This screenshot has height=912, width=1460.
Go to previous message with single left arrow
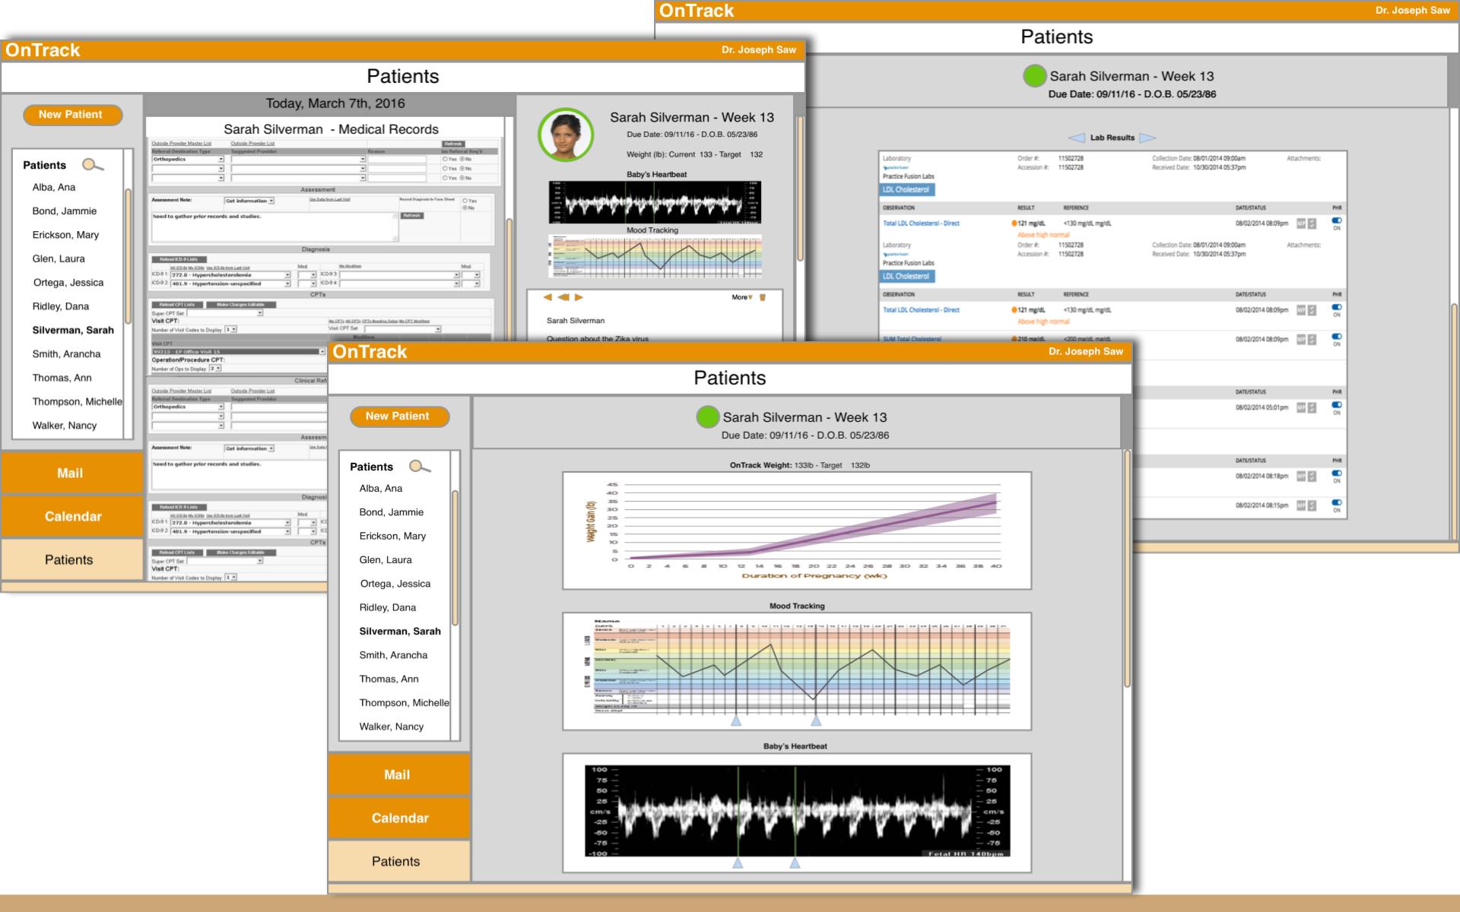pyautogui.click(x=547, y=297)
